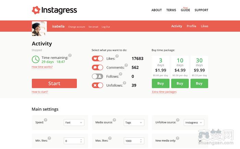
Task: Disable the Comments toggle
Action: (97, 68)
